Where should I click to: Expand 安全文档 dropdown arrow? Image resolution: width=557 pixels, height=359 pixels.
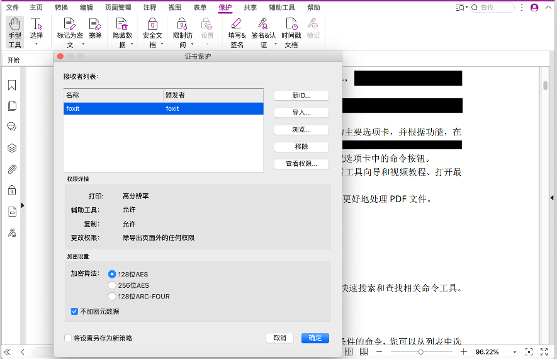162,44
